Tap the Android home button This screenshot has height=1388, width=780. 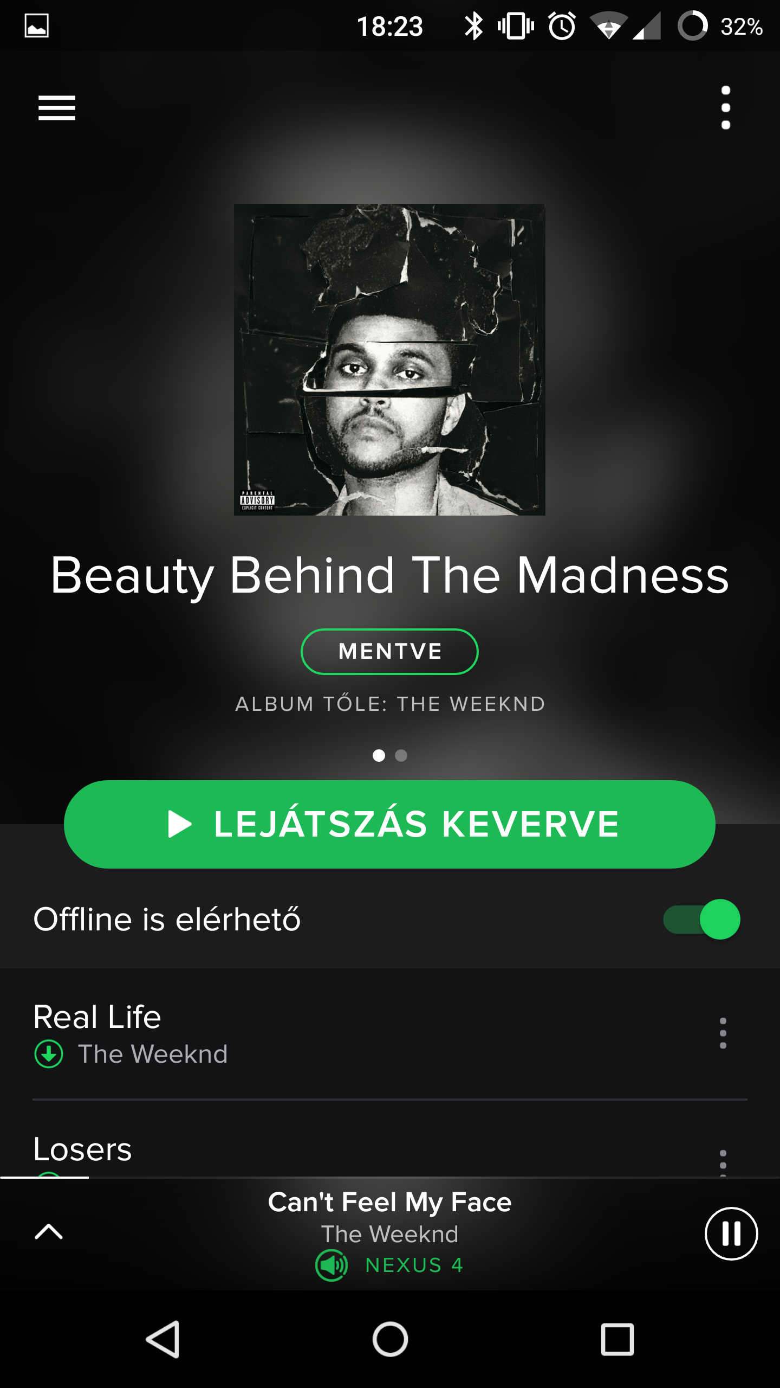click(x=390, y=1339)
